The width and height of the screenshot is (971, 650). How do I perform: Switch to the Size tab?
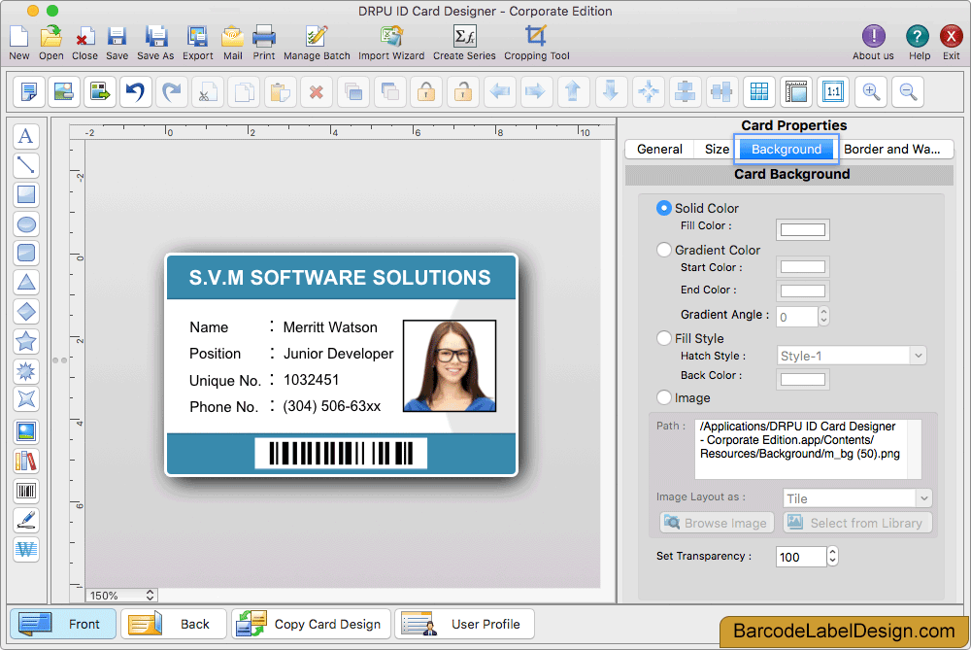click(x=717, y=150)
